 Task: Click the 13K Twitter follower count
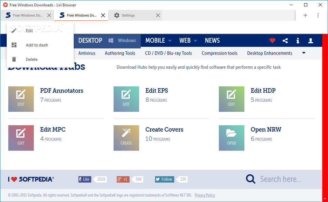(x=183, y=179)
